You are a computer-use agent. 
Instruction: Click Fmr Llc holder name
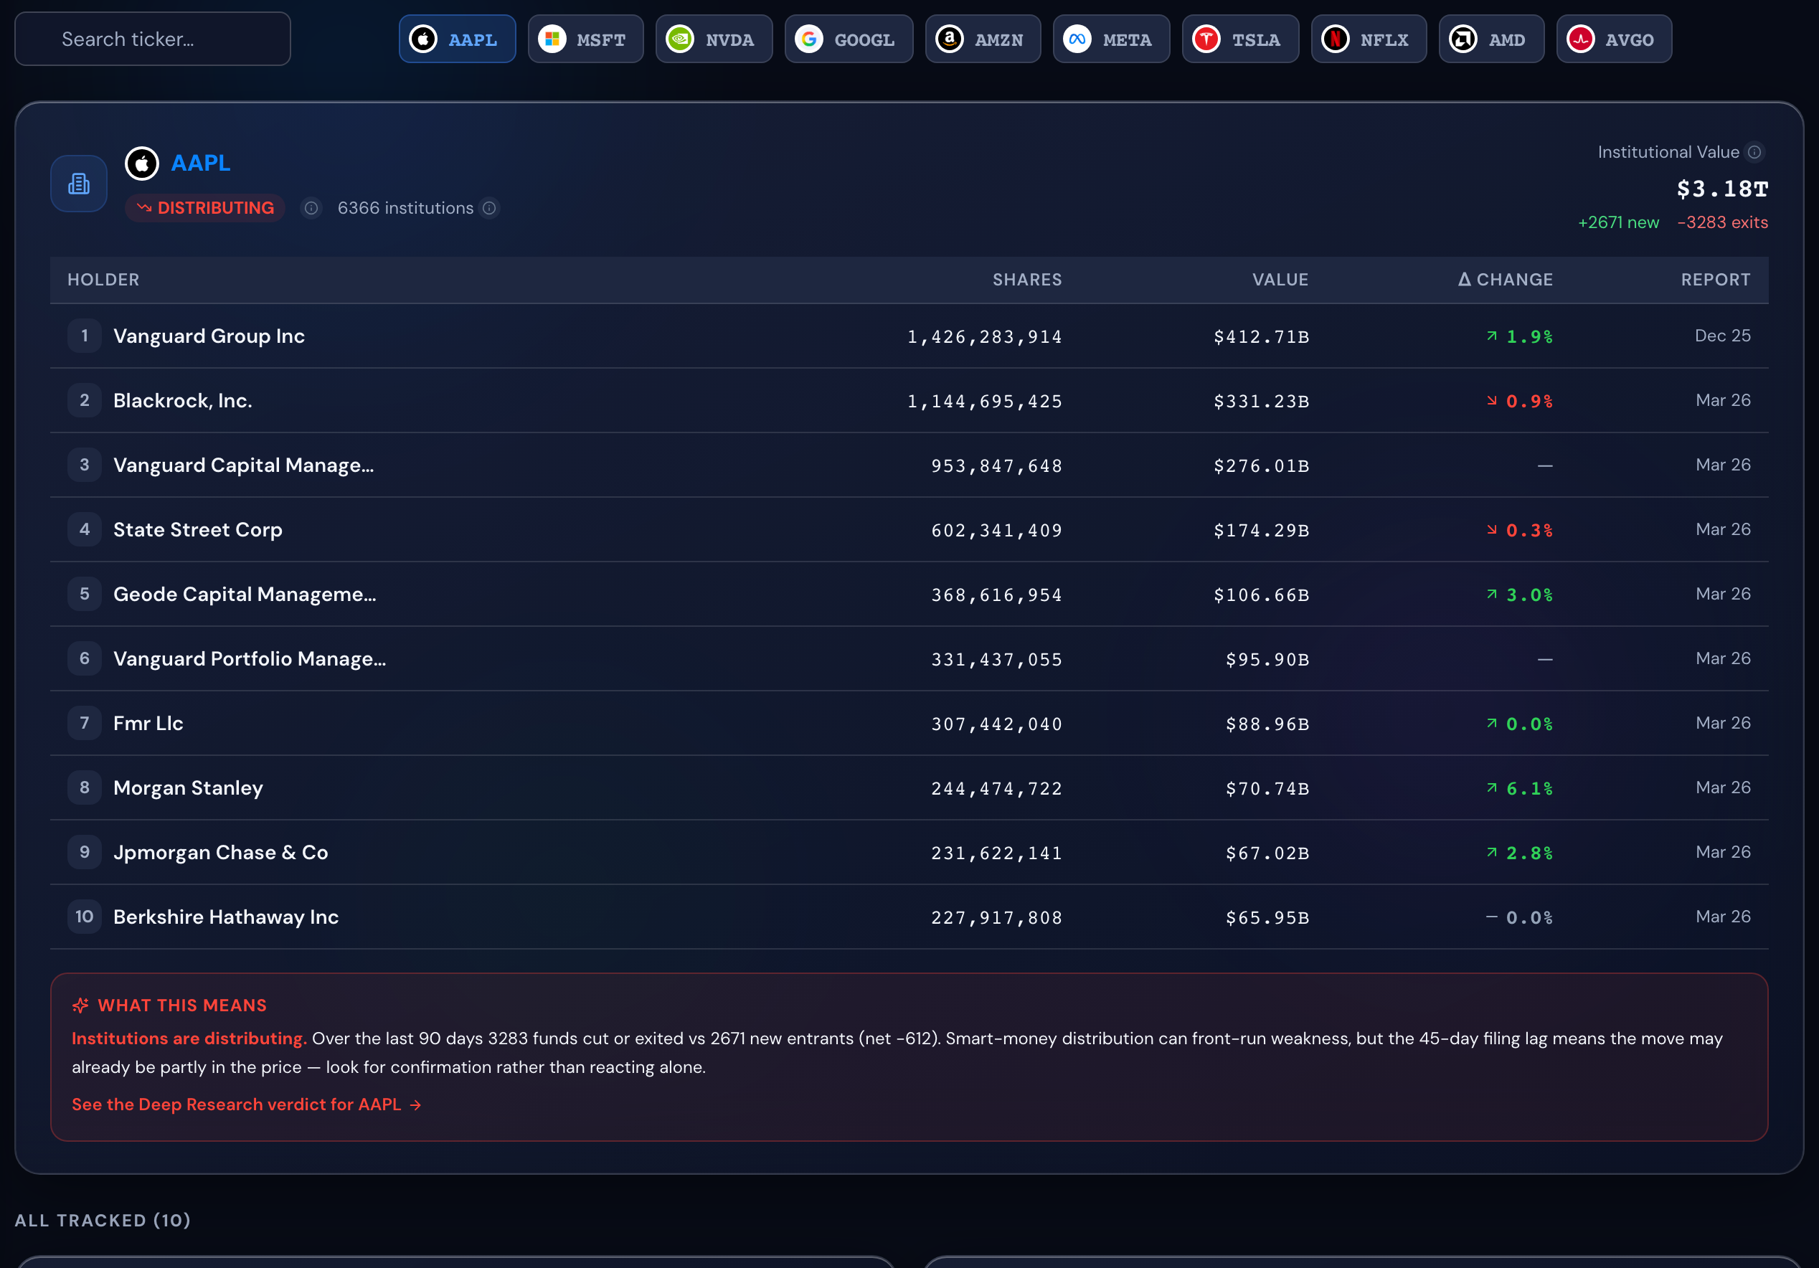(x=148, y=723)
